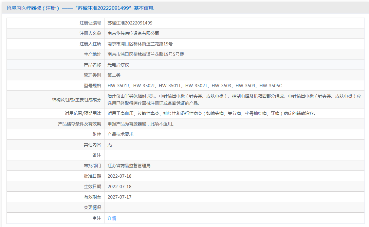The image size is (369, 227).
Task: Click the 注册人住所 label
Action: [x=90, y=44]
